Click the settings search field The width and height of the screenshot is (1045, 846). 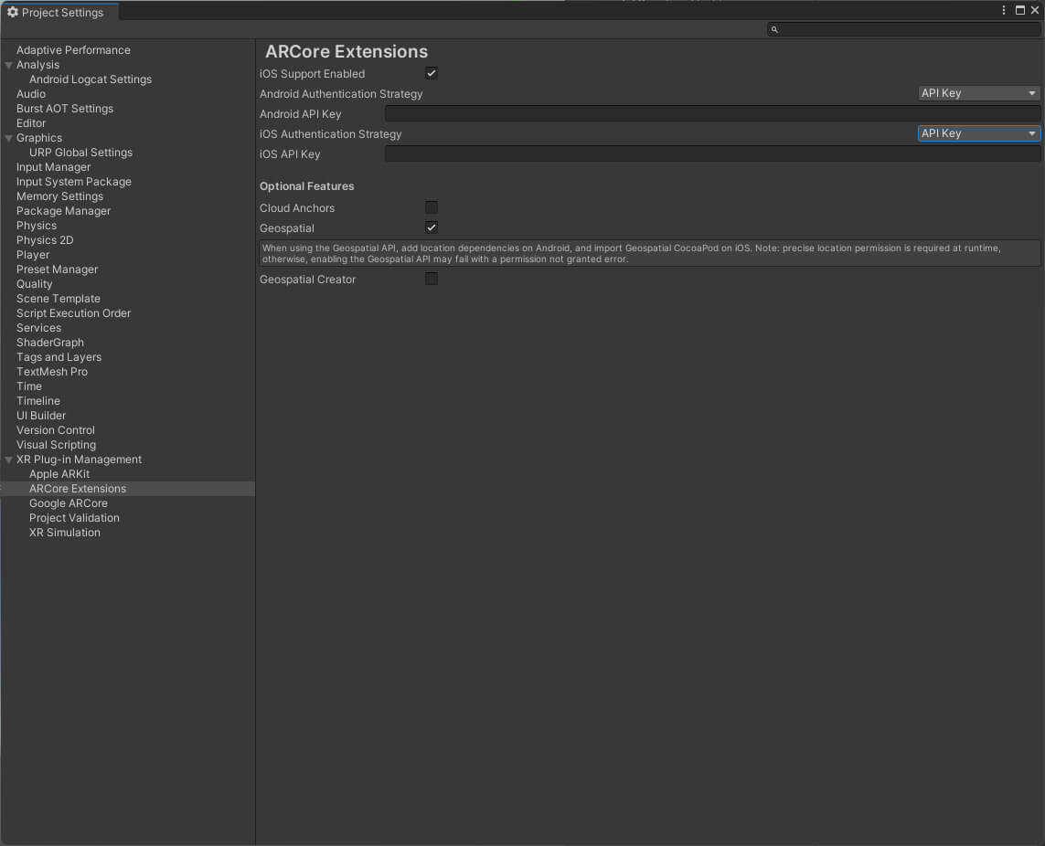click(903, 29)
